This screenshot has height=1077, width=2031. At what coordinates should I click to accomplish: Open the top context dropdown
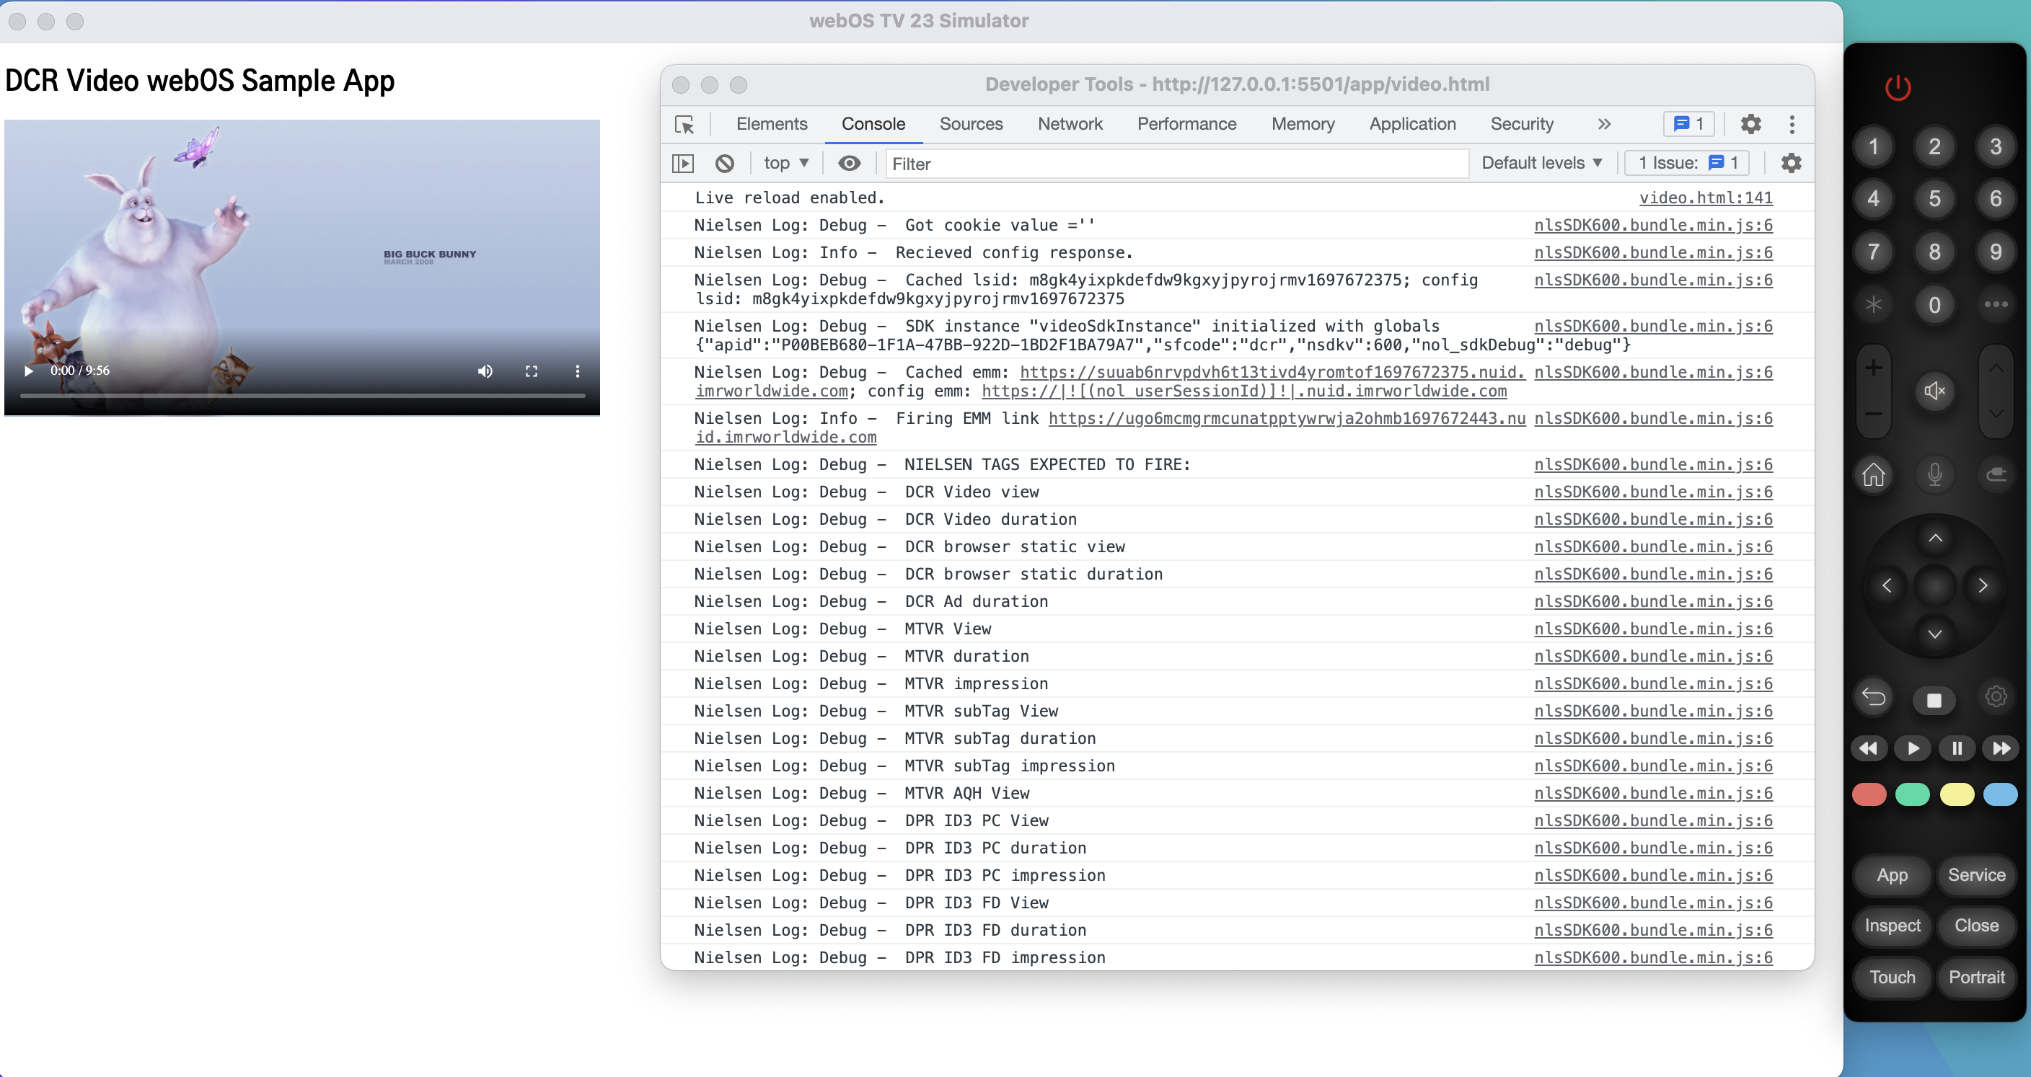tap(786, 163)
